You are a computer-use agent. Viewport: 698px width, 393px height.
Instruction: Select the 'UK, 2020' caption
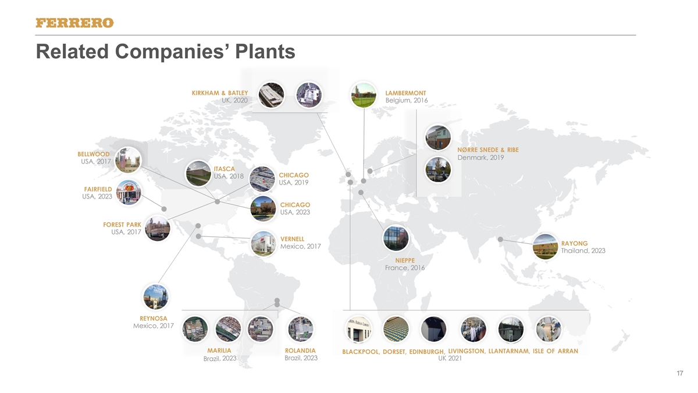pos(235,101)
